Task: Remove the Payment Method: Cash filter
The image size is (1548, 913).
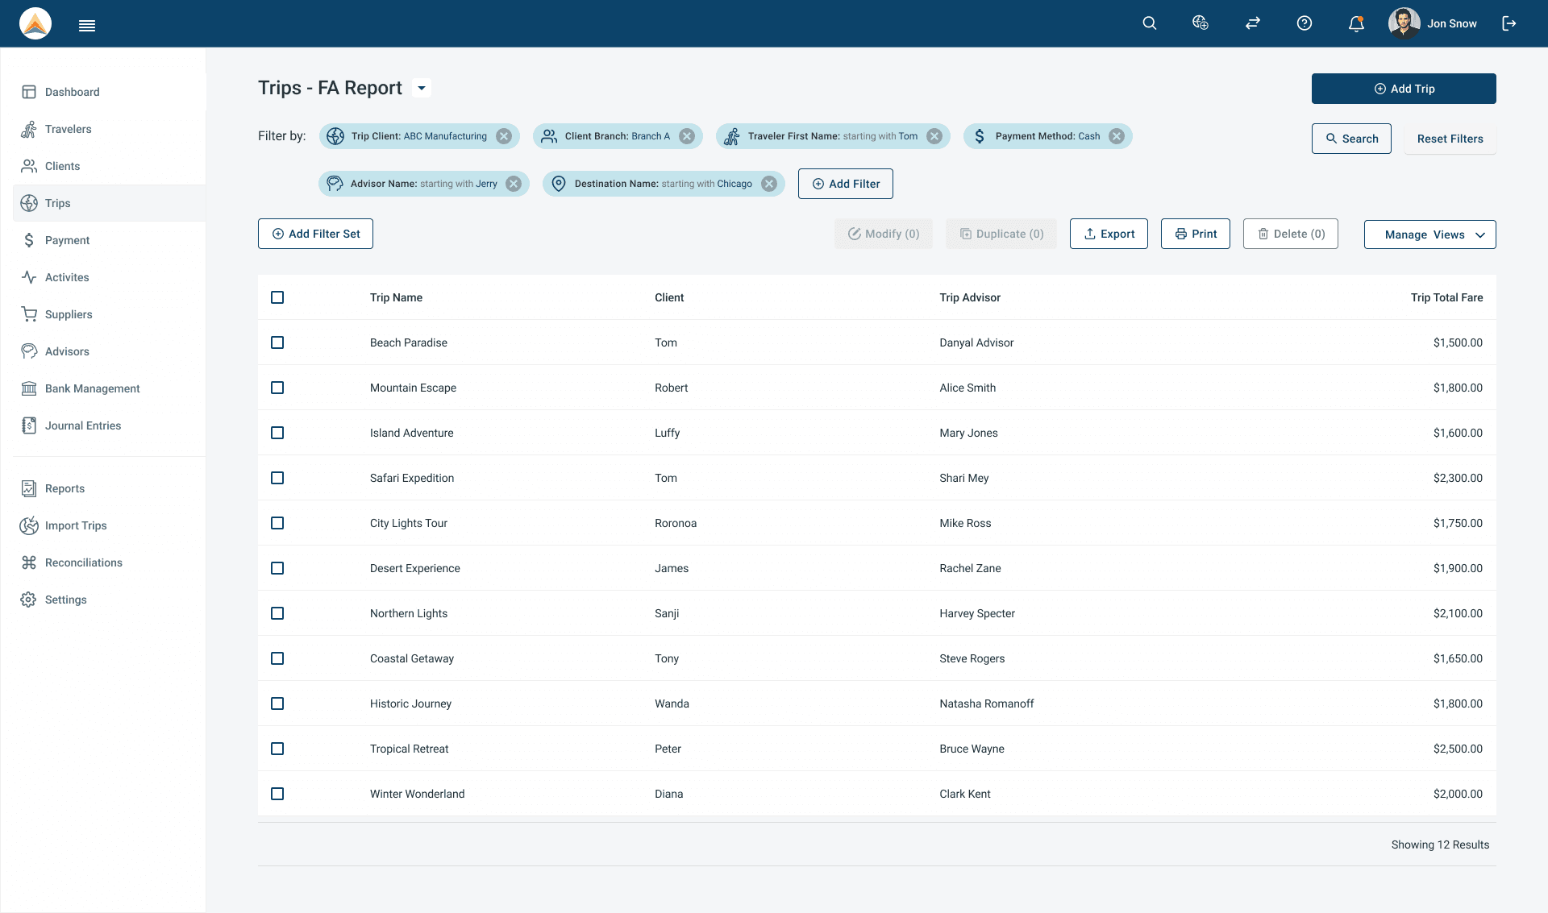Action: [1117, 136]
